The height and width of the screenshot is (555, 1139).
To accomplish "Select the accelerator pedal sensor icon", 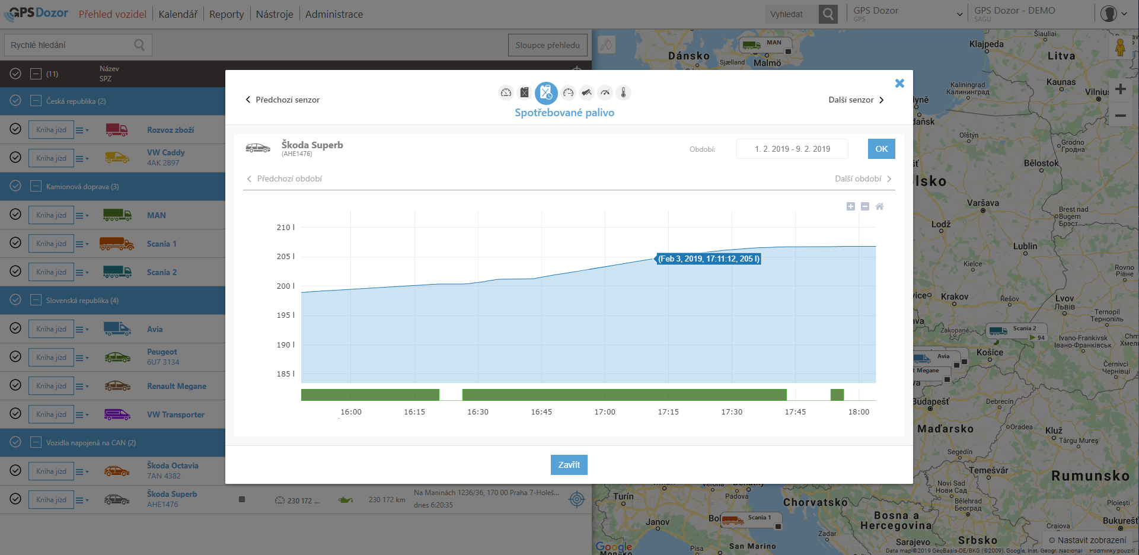I will tap(586, 92).
